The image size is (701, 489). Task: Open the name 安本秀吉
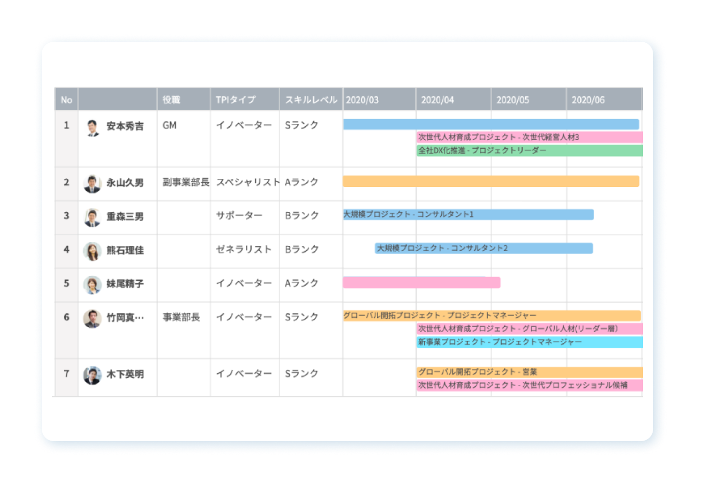tap(125, 126)
